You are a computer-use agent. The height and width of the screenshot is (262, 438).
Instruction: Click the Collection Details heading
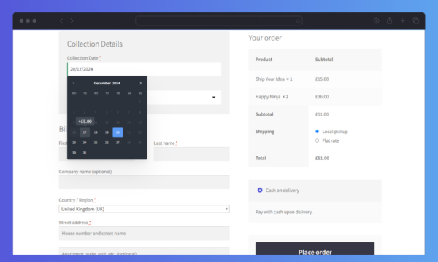click(95, 44)
